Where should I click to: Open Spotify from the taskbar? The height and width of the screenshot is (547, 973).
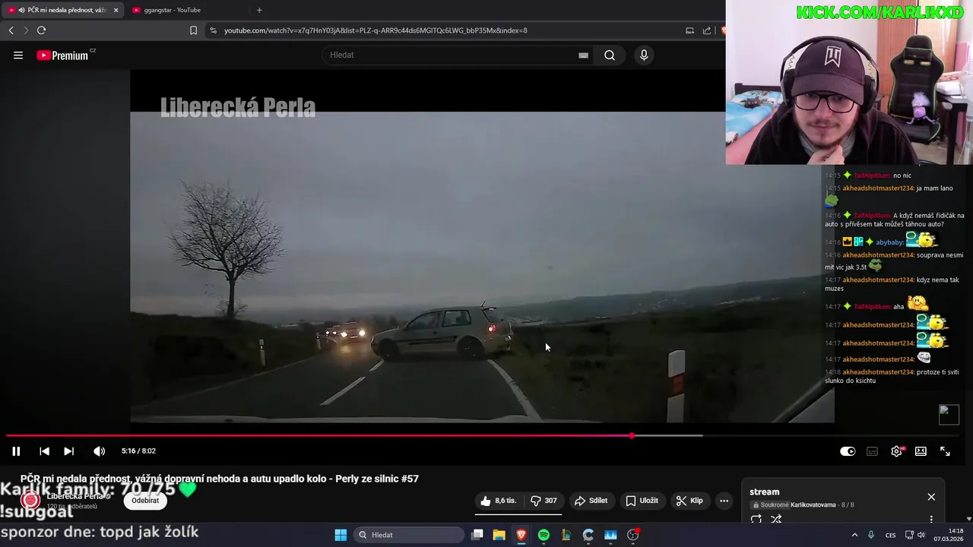(x=544, y=535)
